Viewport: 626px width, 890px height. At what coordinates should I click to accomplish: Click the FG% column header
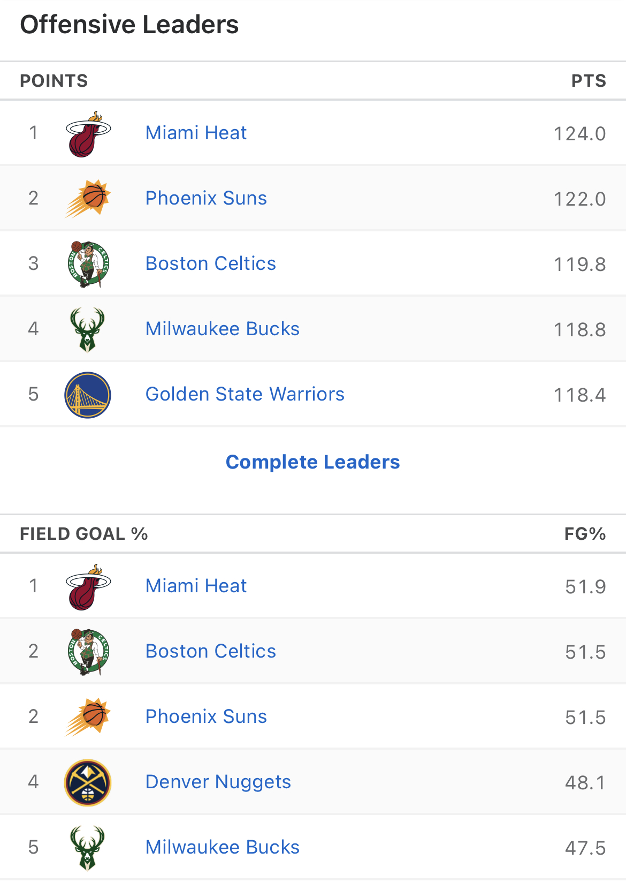click(x=585, y=534)
